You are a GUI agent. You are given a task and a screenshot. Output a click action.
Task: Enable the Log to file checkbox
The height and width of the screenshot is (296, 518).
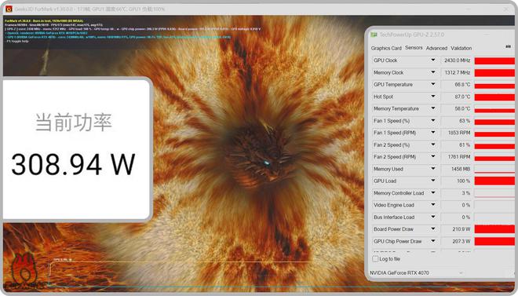tap(375, 259)
